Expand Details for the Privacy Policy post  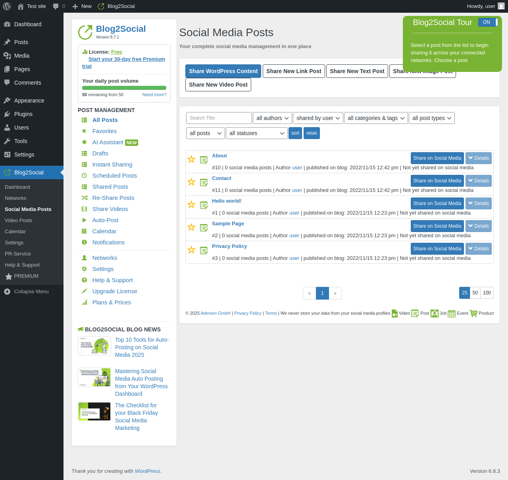[479, 249]
